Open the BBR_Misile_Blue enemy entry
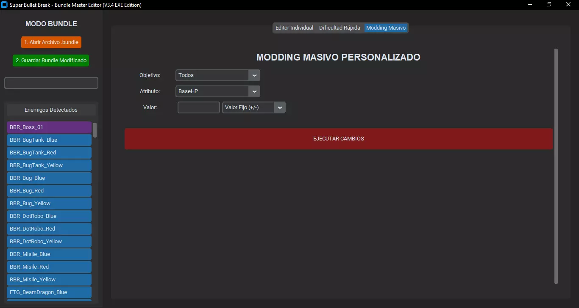This screenshot has height=308, width=579. 49,254
